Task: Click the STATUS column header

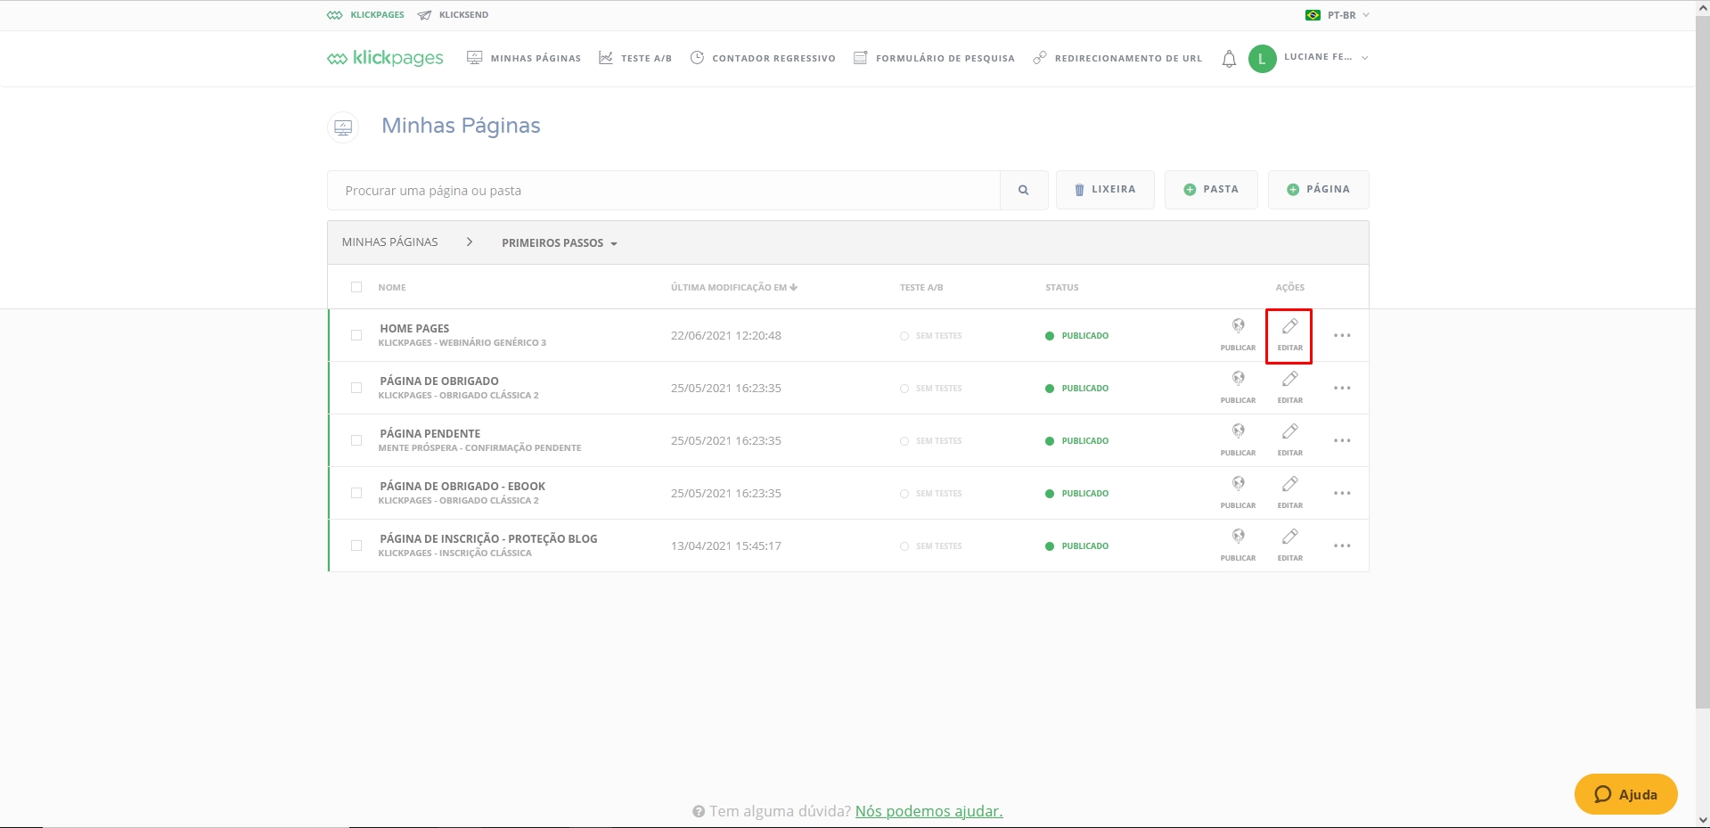Action: [x=1062, y=287]
